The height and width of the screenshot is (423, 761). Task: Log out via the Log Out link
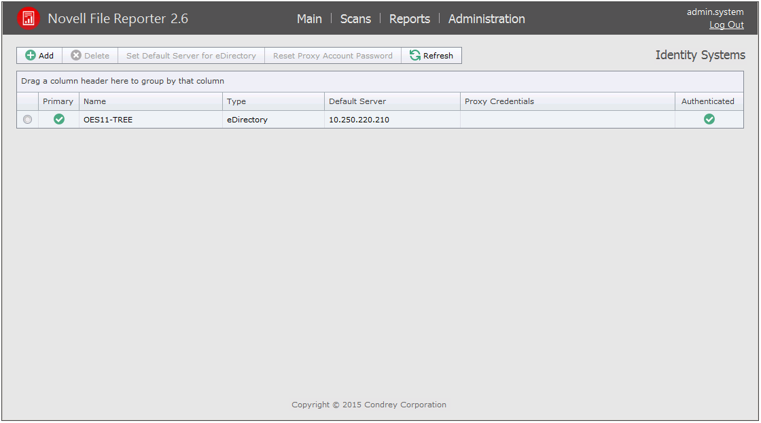726,25
